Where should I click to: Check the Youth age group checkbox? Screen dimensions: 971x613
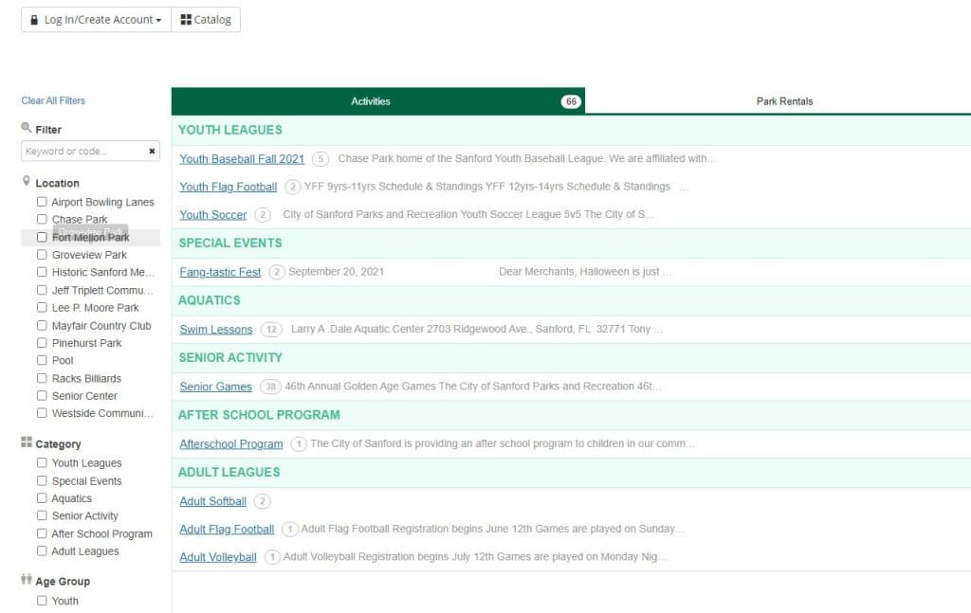point(42,601)
